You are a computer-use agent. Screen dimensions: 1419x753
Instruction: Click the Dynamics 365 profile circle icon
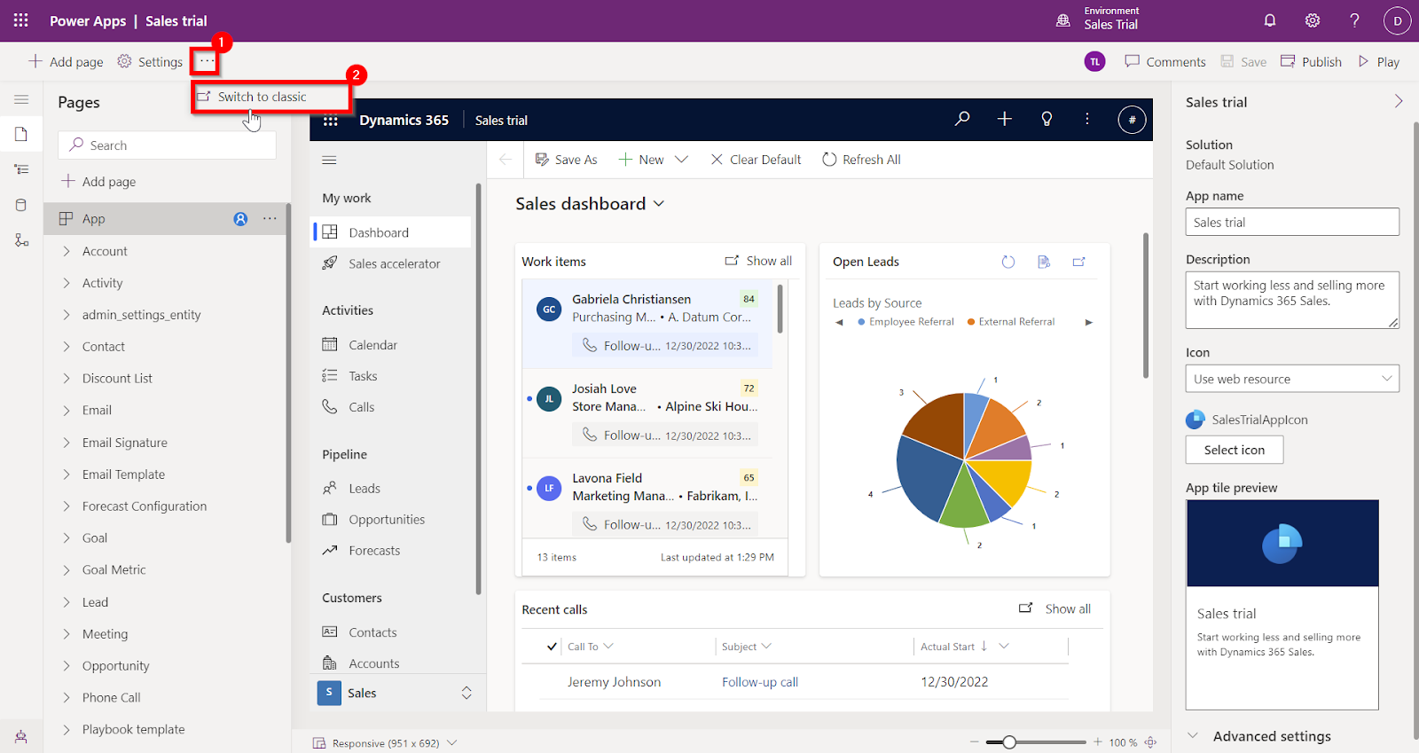pyautogui.click(x=1132, y=120)
